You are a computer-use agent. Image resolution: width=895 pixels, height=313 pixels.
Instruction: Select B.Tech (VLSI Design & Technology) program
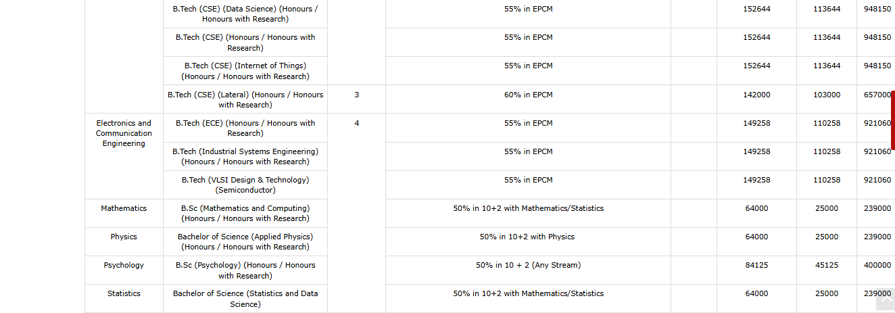[245, 185]
